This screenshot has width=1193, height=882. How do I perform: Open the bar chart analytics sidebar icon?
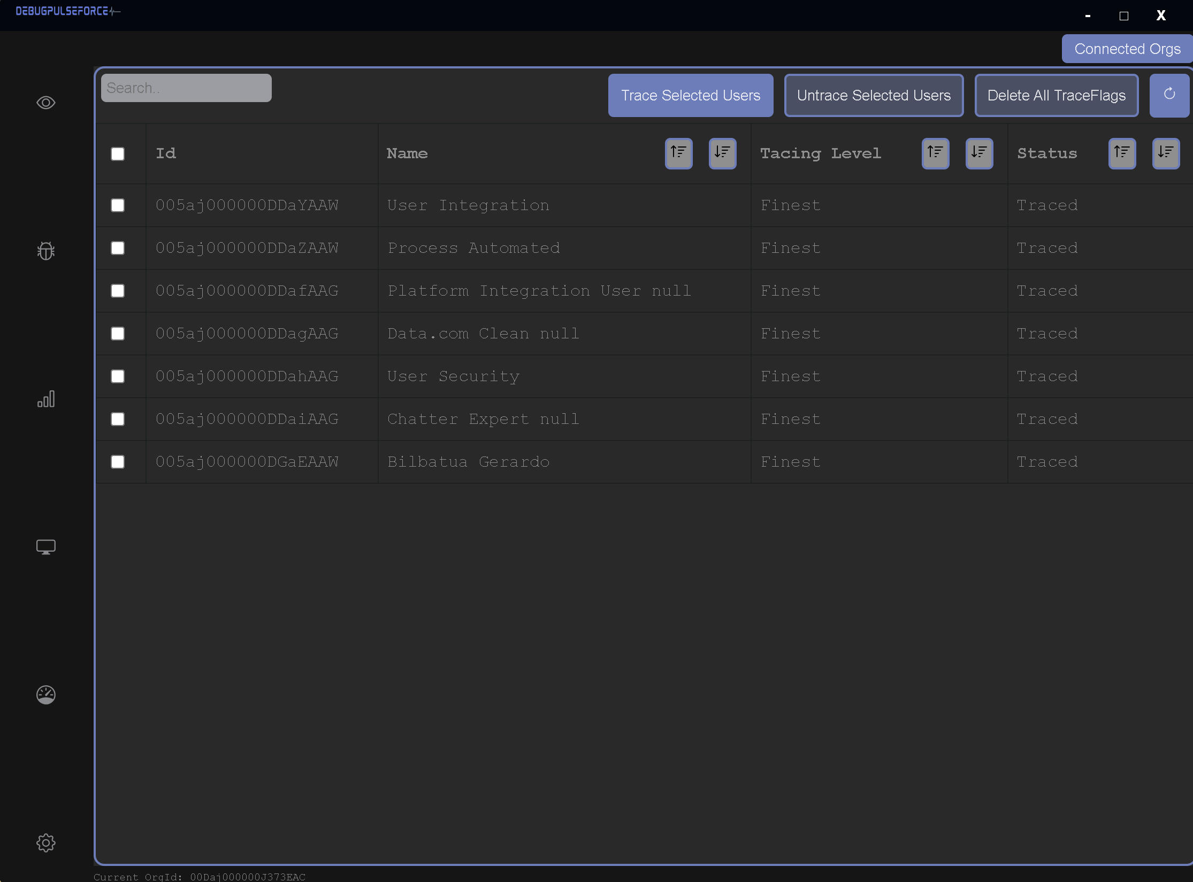46,399
